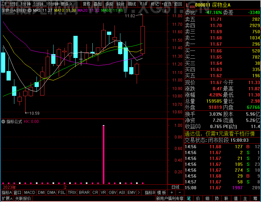
Task: Switch indicator to BRAR
Action: tap(84, 193)
